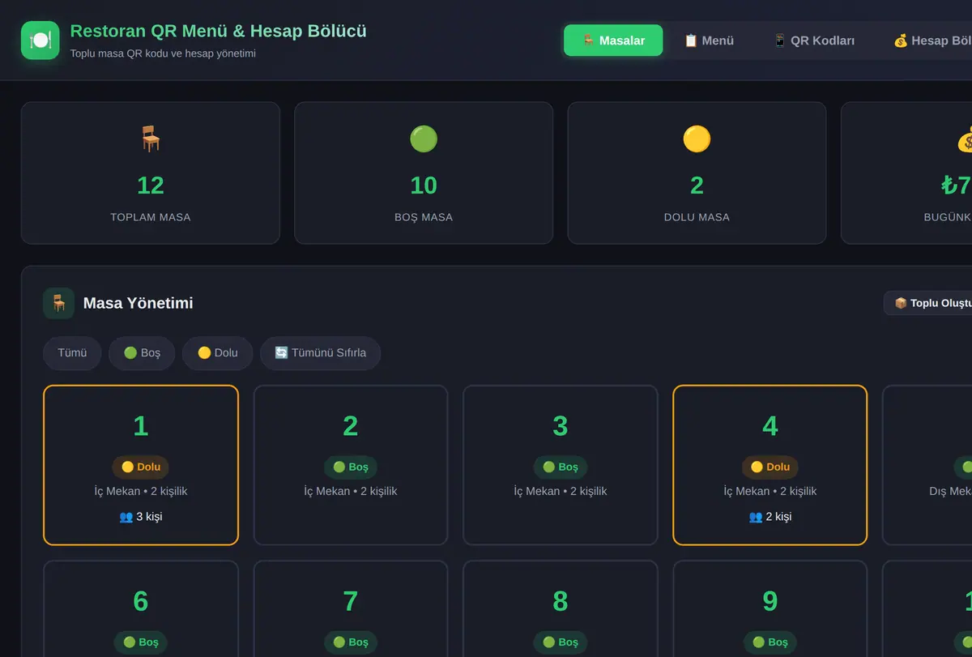Click the Dolu badge on table 4
The width and height of the screenshot is (972, 657).
pyautogui.click(x=770, y=467)
